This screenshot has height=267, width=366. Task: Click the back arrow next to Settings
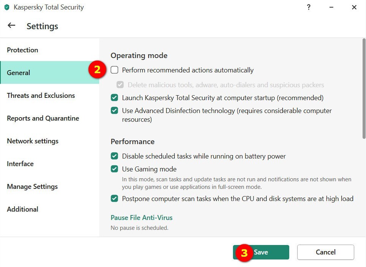tap(11, 25)
